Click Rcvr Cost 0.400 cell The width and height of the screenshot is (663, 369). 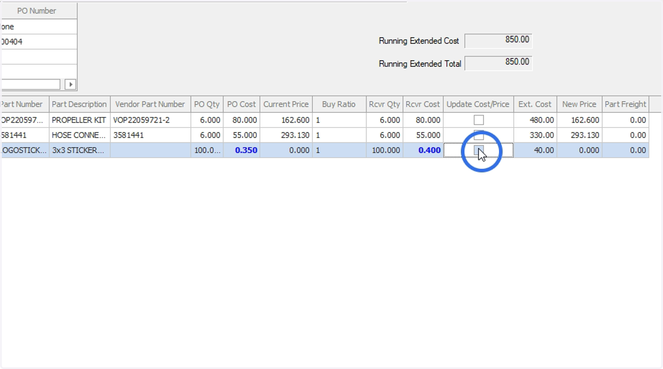(x=423, y=150)
